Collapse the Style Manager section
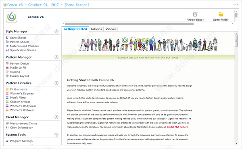242x149 pixels. 56,31
